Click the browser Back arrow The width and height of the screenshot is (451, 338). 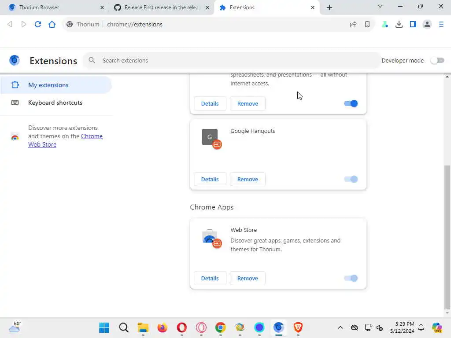click(x=10, y=25)
